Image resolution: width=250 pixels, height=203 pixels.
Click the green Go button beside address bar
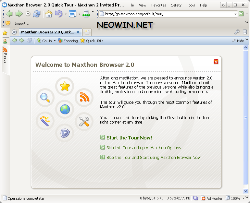pos(241,14)
